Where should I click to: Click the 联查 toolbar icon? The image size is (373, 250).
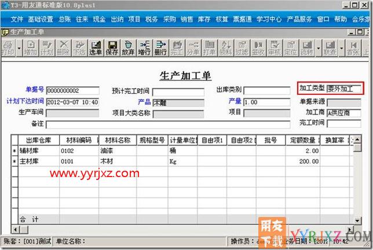click(330, 48)
